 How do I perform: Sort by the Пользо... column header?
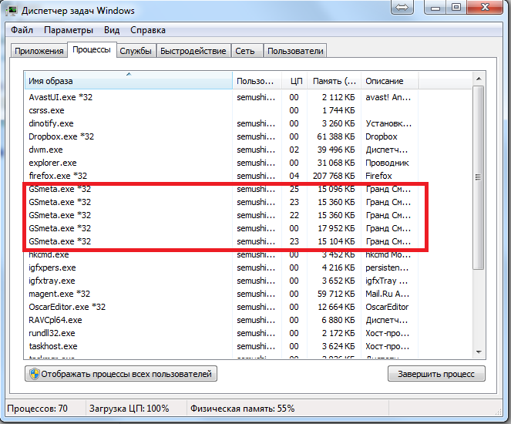257,80
